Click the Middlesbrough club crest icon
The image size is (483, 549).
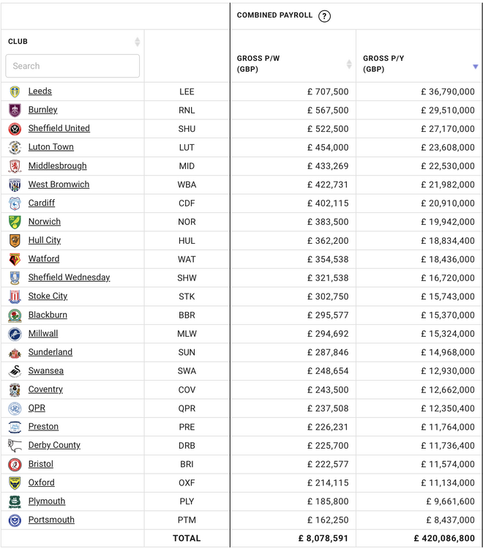click(15, 166)
